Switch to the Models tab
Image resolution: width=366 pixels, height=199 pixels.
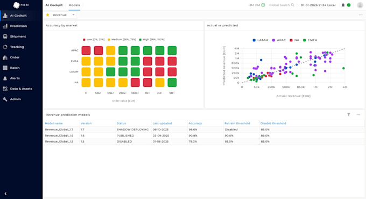74,5
